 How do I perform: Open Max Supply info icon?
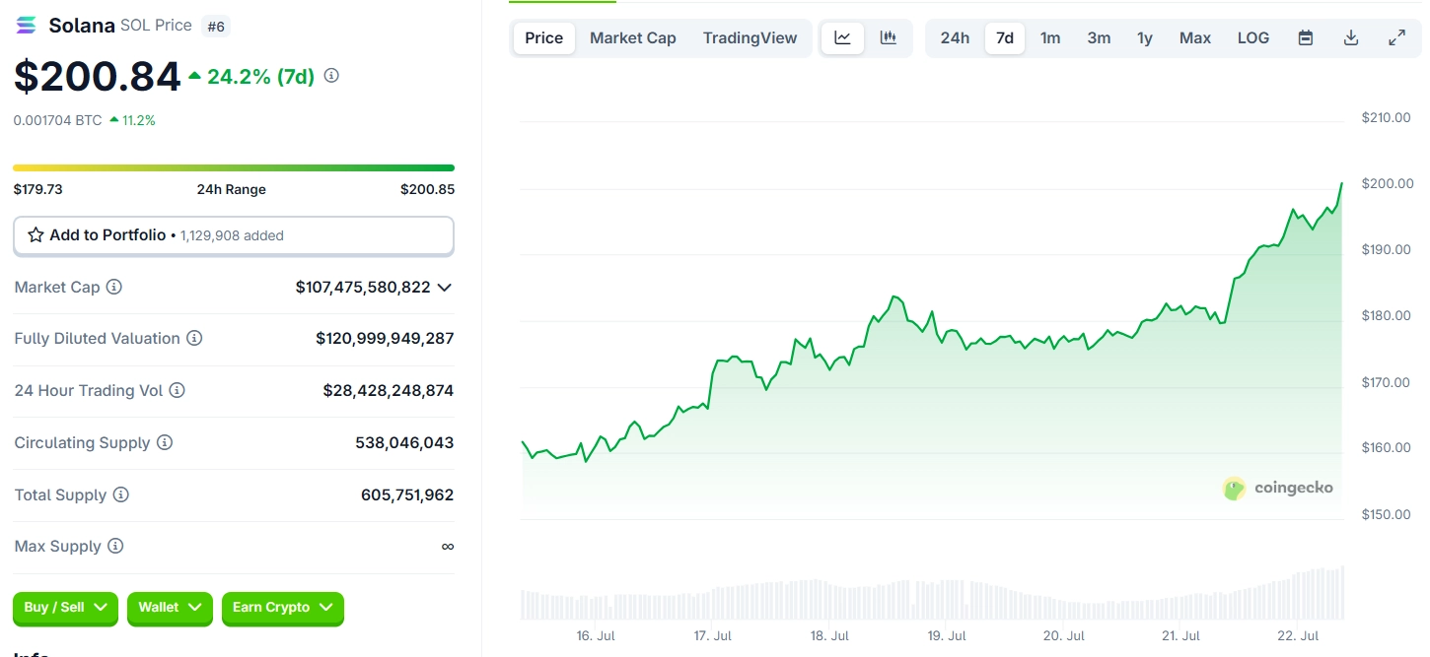point(115,546)
